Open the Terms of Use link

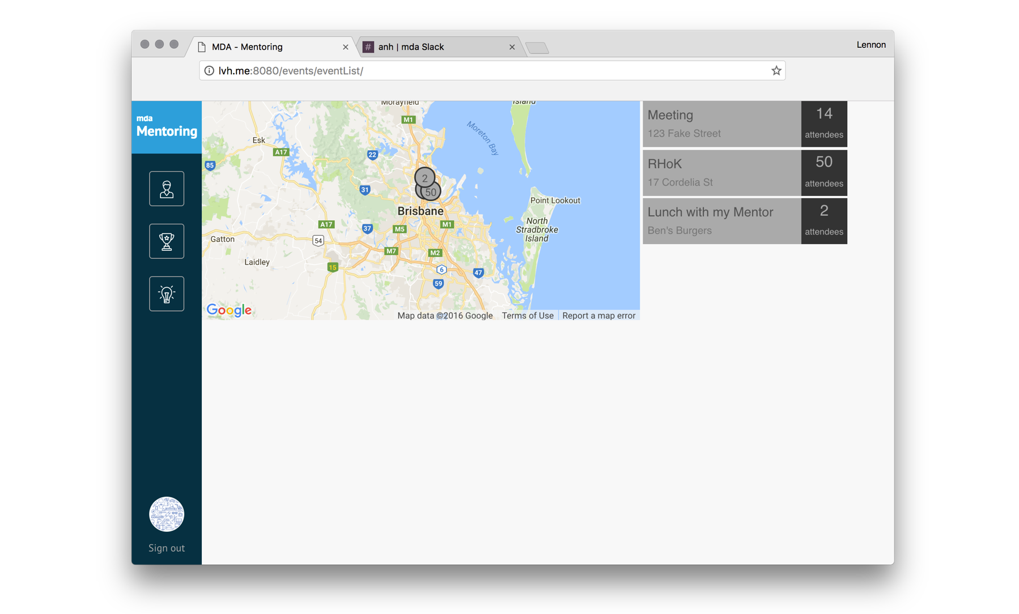point(527,315)
